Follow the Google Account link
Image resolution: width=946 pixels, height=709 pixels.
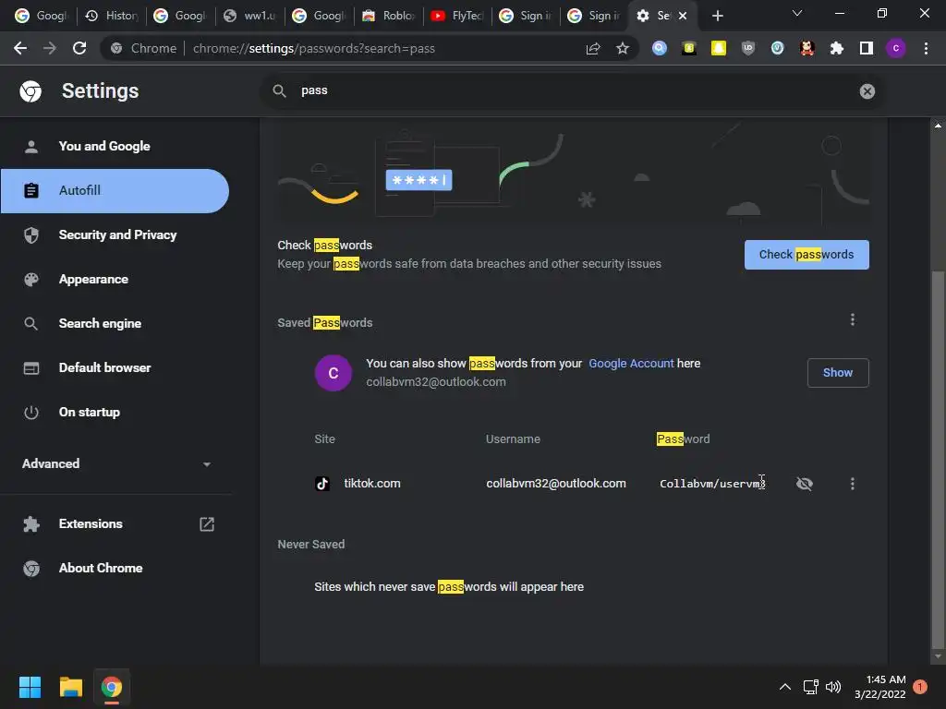pos(631,364)
